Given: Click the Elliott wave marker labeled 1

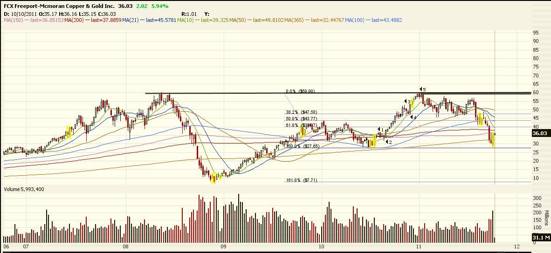Looking at the screenshot, I should click(380, 130).
